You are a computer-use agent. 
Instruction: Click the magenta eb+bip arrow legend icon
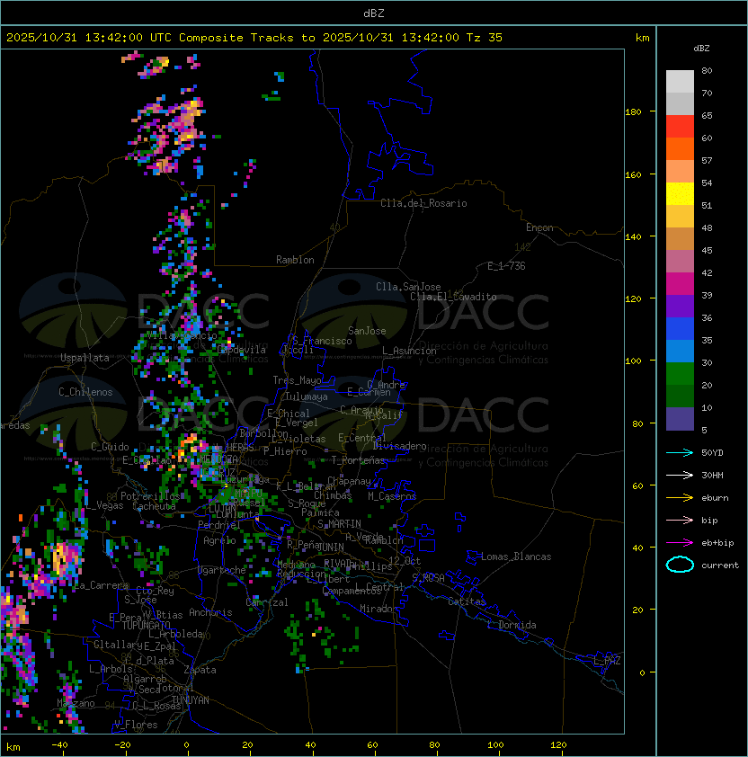[680, 543]
